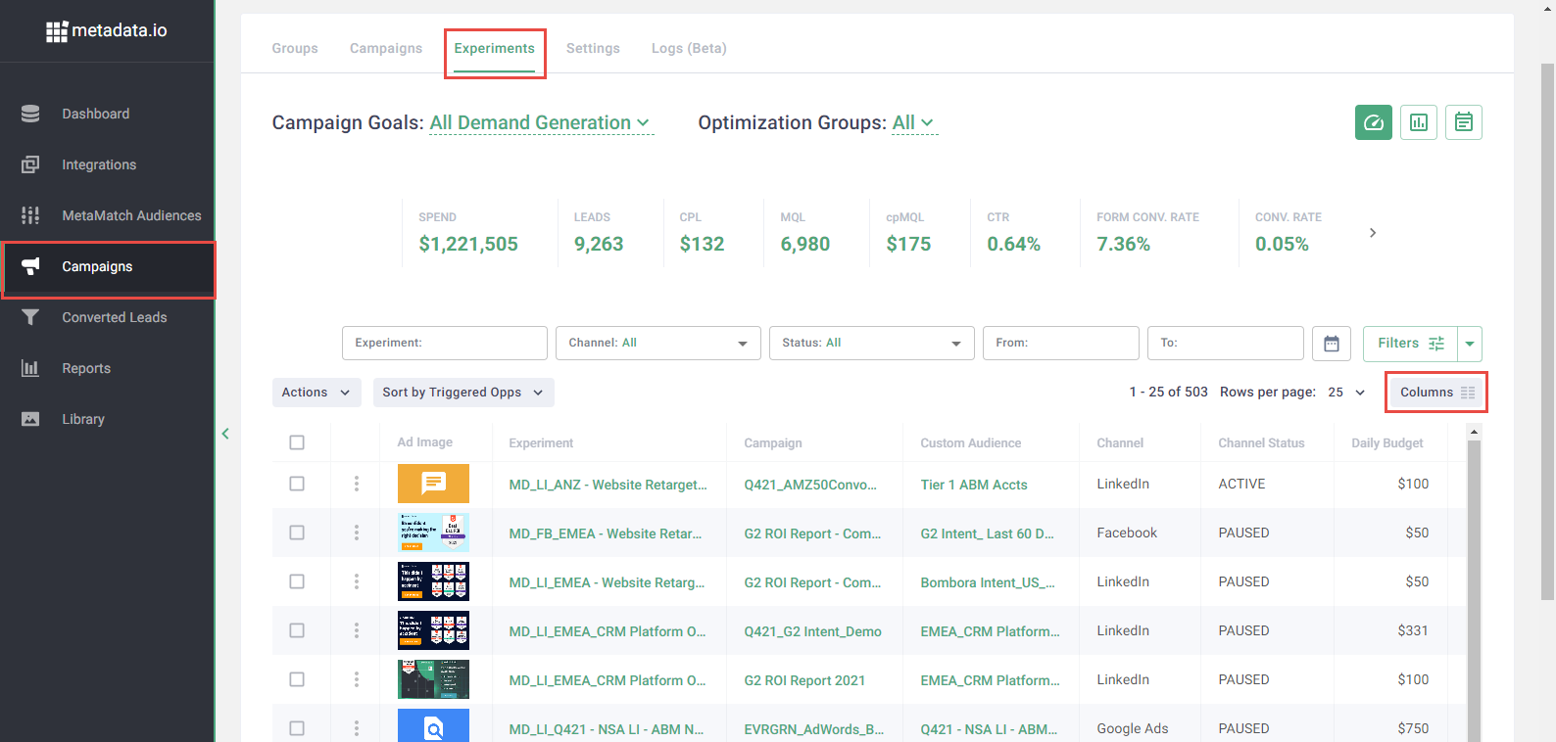Open the Dashboard sidebar item
This screenshot has width=1556, height=742.
[x=96, y=114]
